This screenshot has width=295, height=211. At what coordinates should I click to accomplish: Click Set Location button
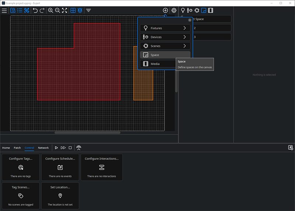click(60, 196)
